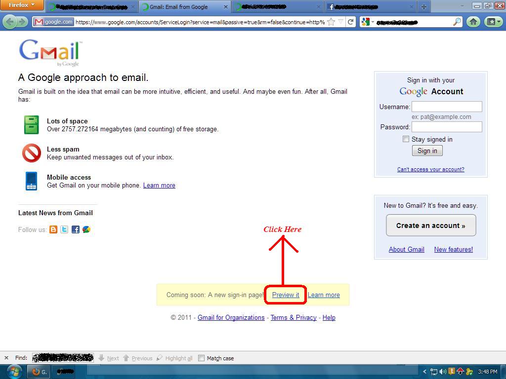This screenshot has height=379, width=506.
Task: Toggle Highlight all in find bar
Action: tap(174, 358)
